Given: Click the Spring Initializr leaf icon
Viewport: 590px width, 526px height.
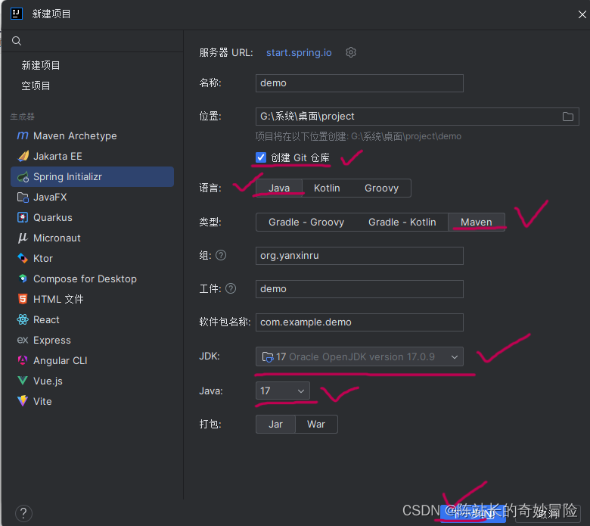Looking at the screenshot, I should [23, 176].
